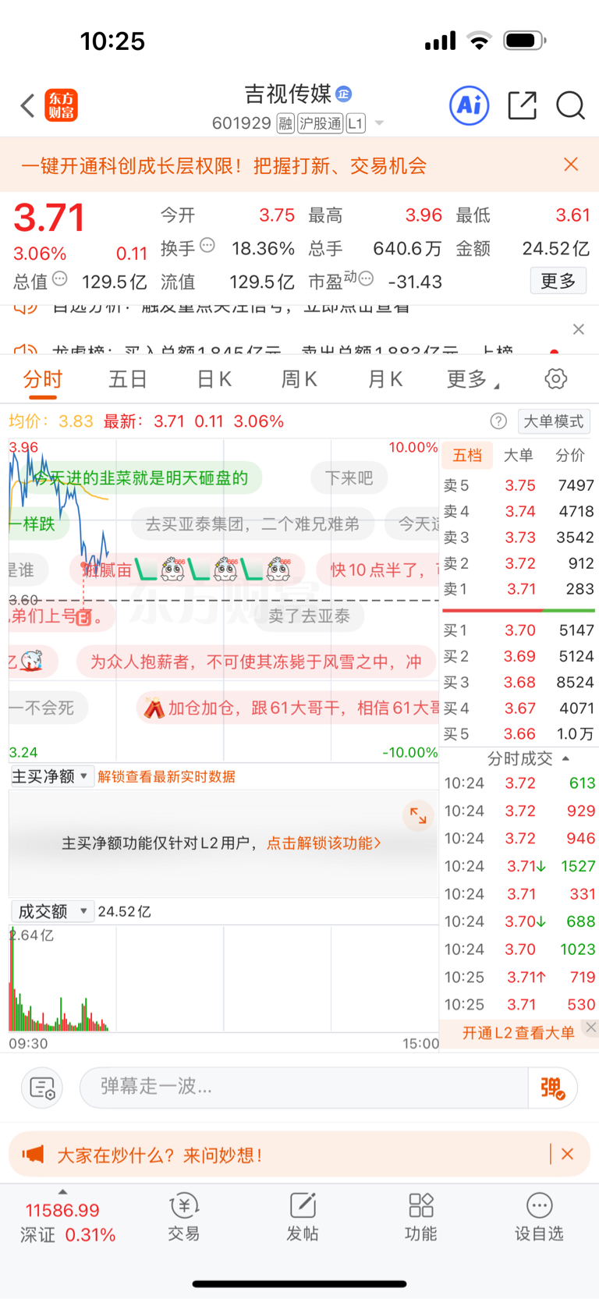Screen dimensions: 599x1299
Task: Switch to the 月K tab
Action: coord(385,380)
